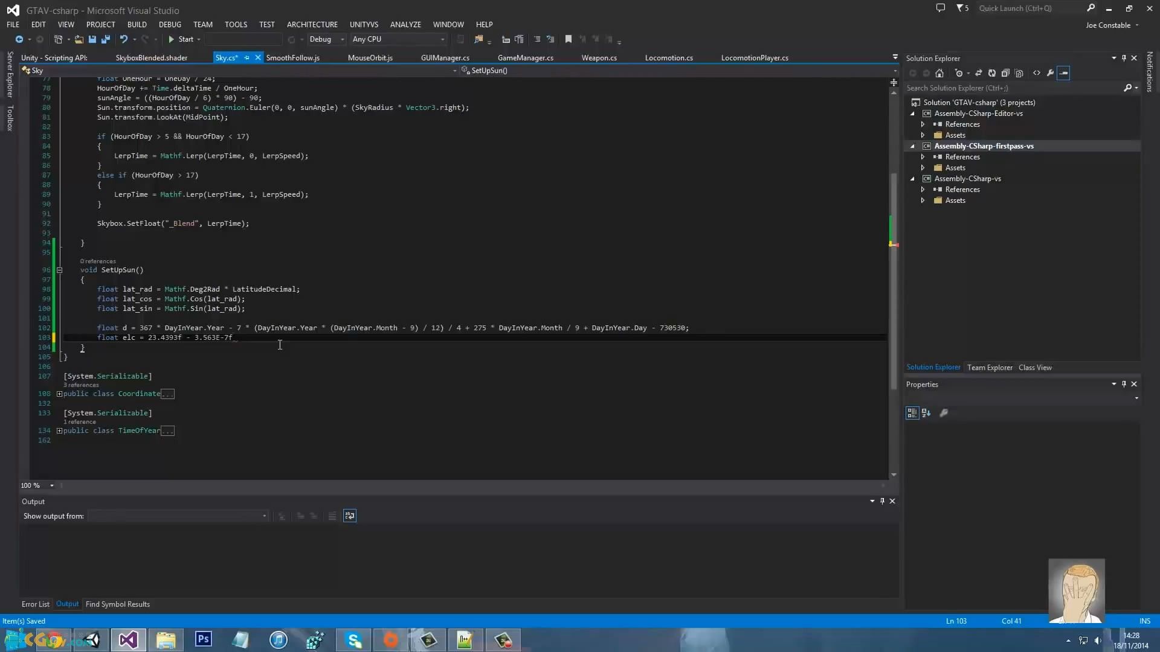Click the Save All toolbar icon
The image size is (1160, 652).
pyautogui.click(x=106, y=39)
